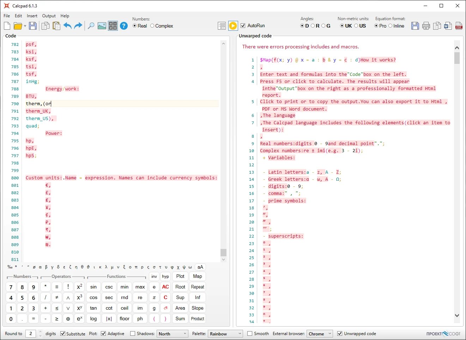
Task: Open the Help menu
Action: 65,16
